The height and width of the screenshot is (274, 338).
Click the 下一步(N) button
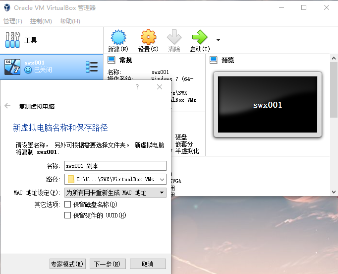tap(108, 264)
